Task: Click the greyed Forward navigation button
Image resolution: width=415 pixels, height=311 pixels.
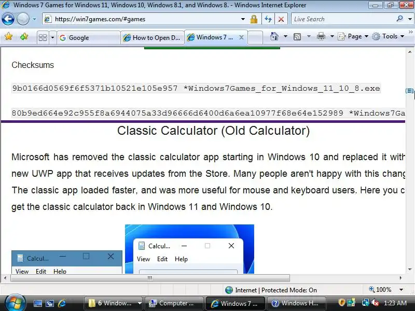Action: coord(23,19)
